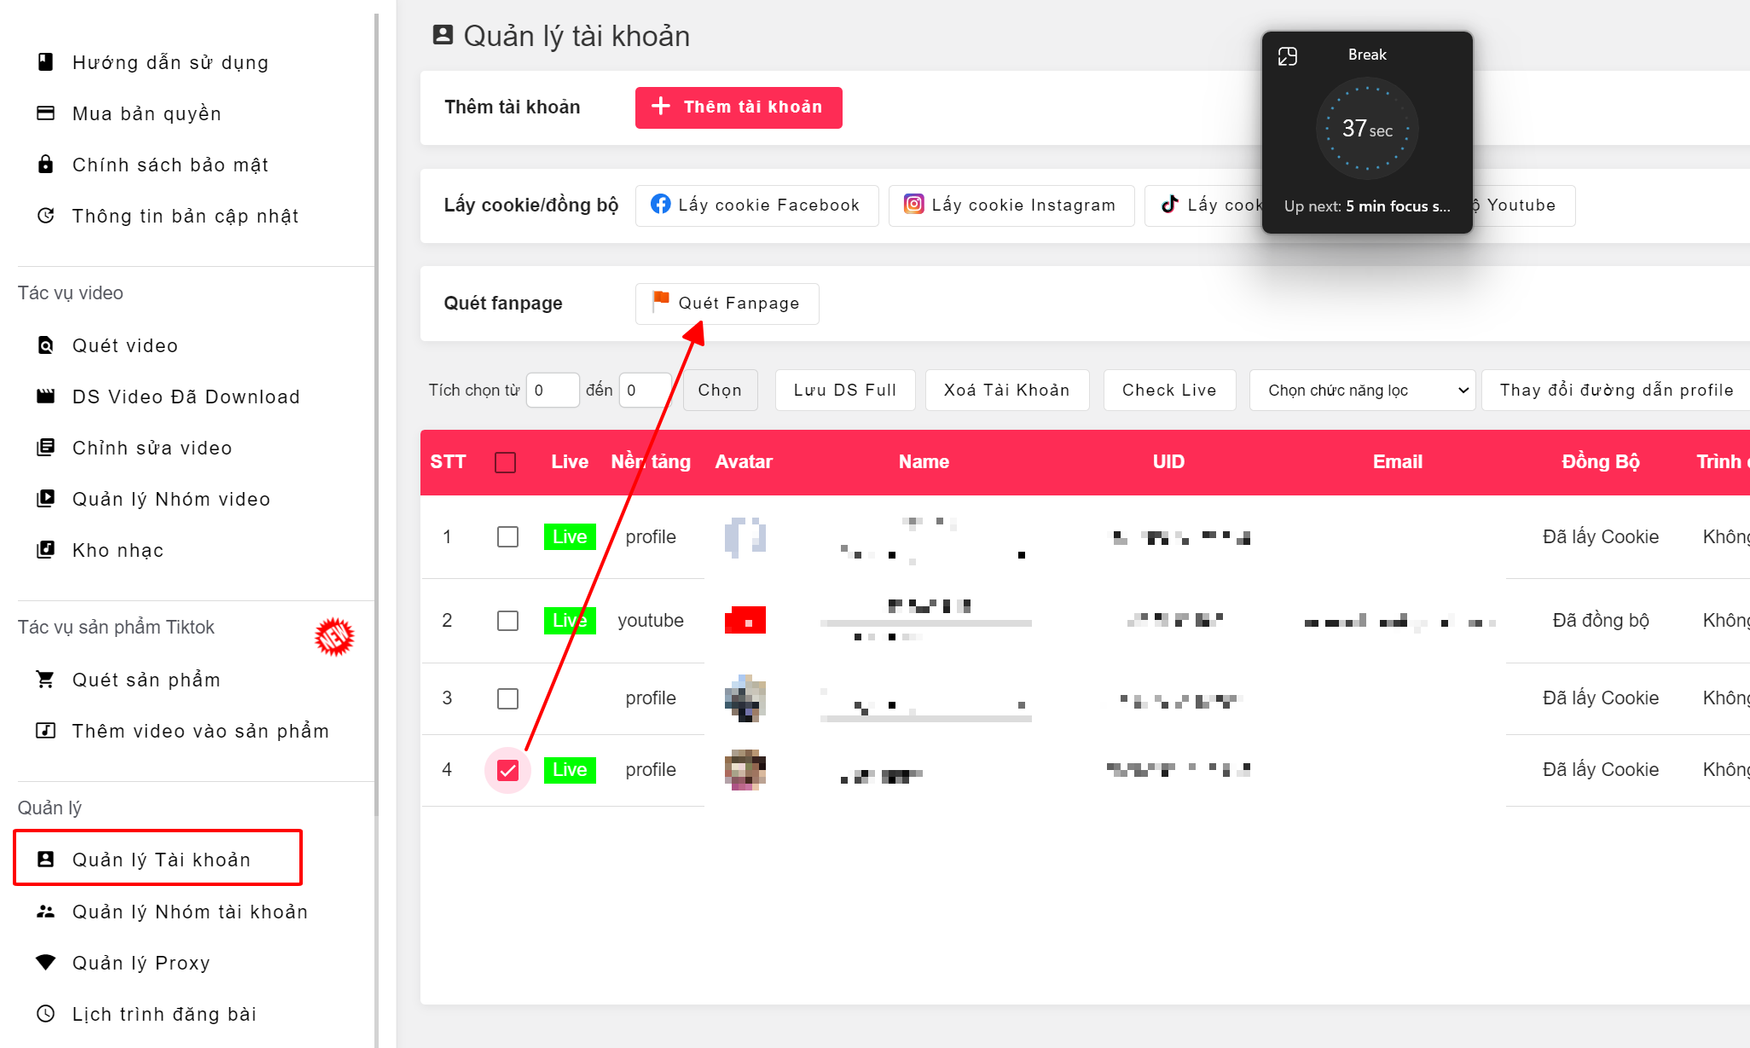Enable the checkbox for row 2
The height and width of the screenshot is (1048, 1750).
507,620
